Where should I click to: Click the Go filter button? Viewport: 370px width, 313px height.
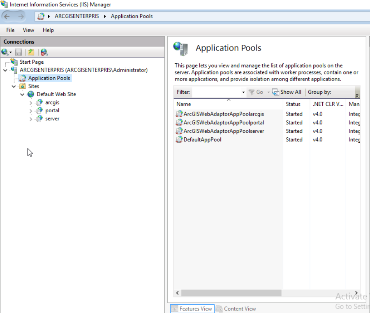[256, 92]
